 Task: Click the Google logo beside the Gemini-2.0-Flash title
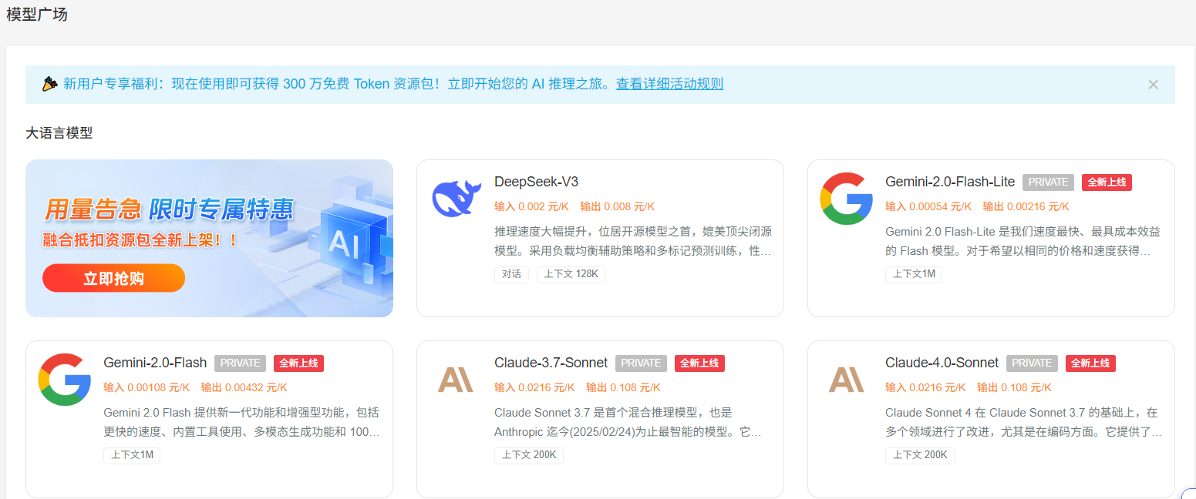click(65, 380)
